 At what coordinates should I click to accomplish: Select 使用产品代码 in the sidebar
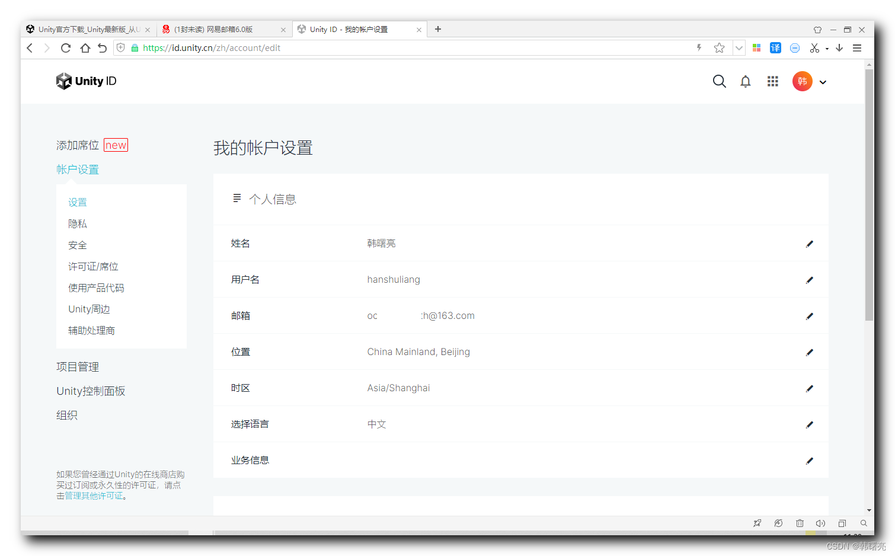click(96, 287)
